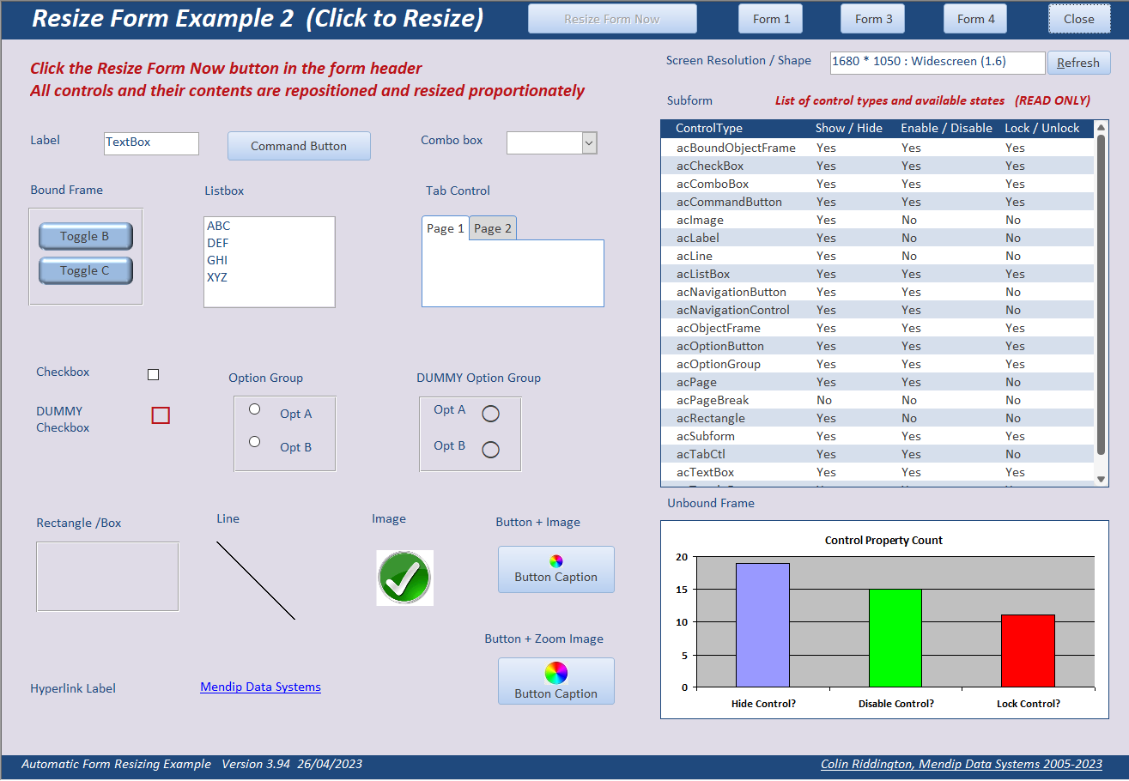Select DEF in the Listbox

click(x=269, y=243)
